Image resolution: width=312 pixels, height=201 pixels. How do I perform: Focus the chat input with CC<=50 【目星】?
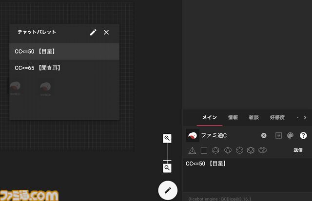[x=248, y=175]
